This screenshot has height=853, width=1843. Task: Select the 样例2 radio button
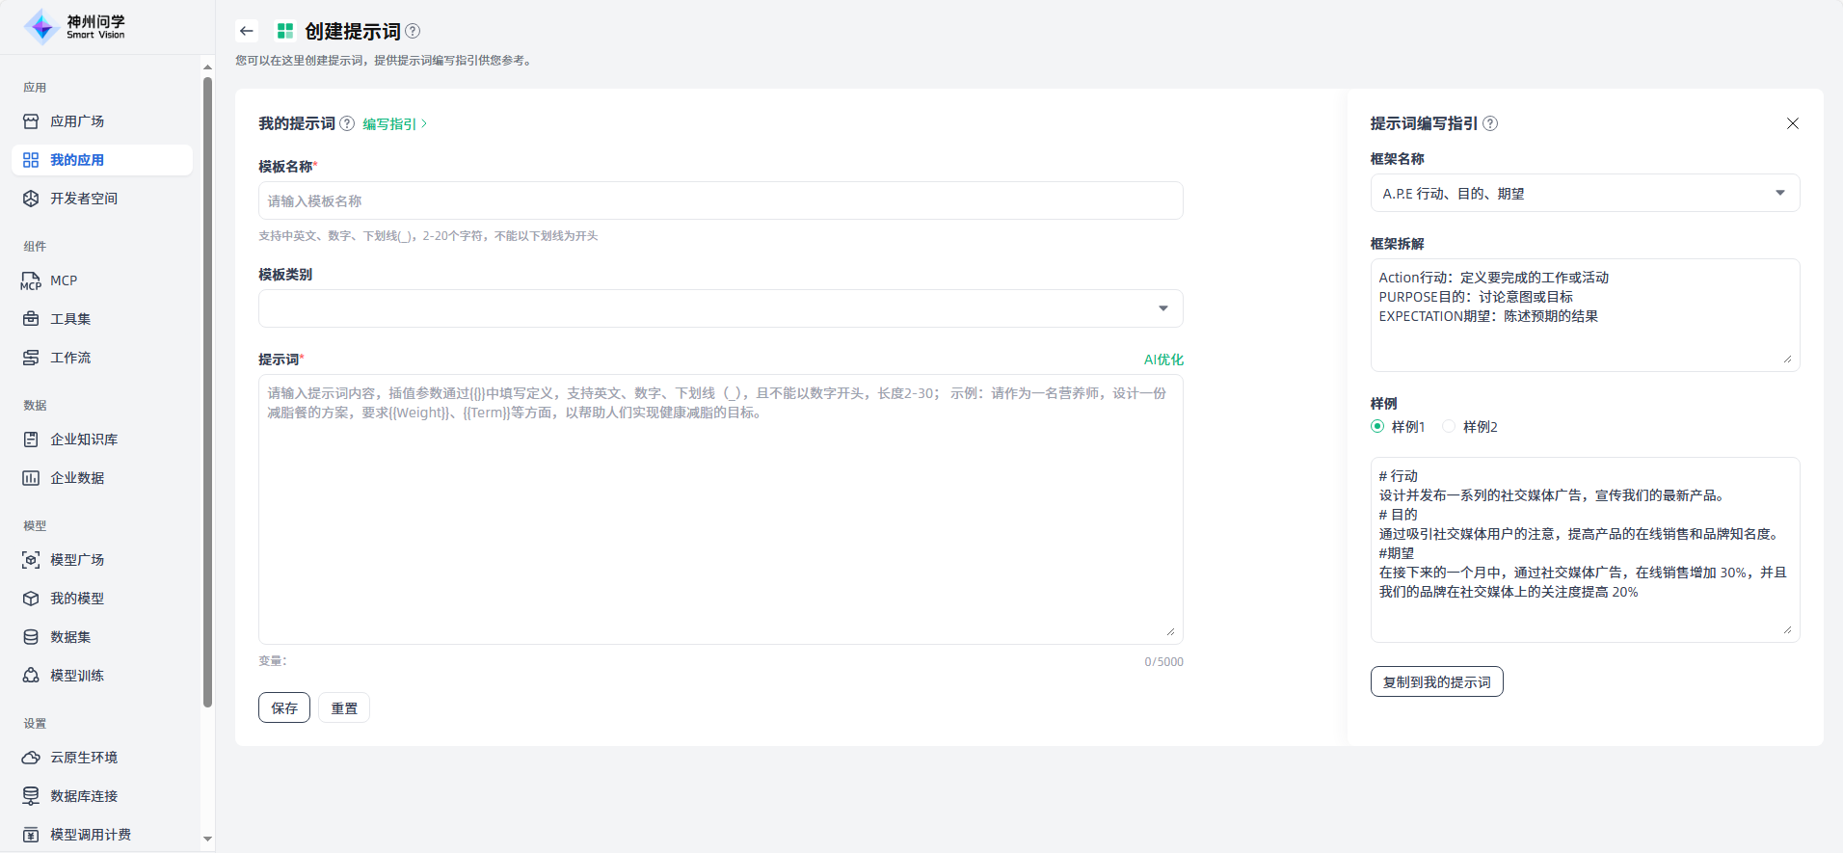click(1449, 426)
